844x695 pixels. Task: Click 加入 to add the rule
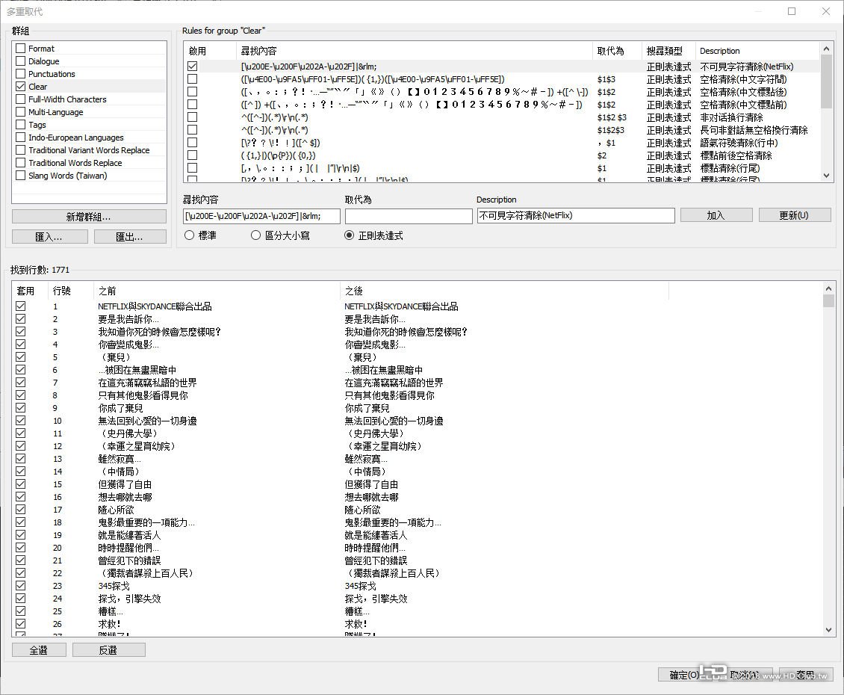click(x=716, y=214)
